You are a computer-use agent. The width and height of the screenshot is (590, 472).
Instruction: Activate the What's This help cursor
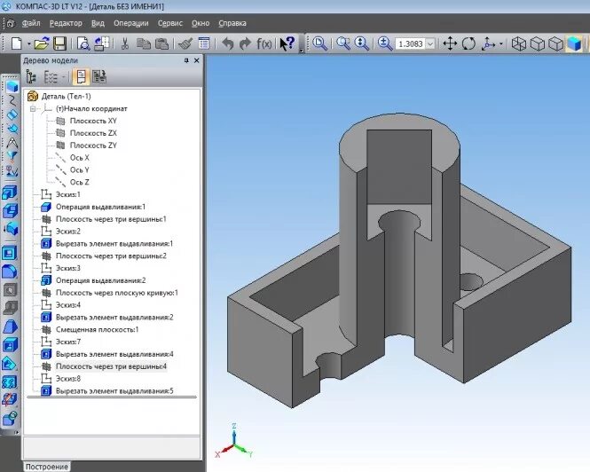[x=287, y=43]
